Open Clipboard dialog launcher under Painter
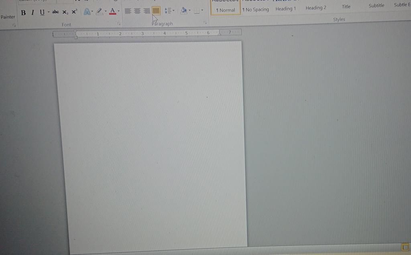 click(x=14, y=25)
